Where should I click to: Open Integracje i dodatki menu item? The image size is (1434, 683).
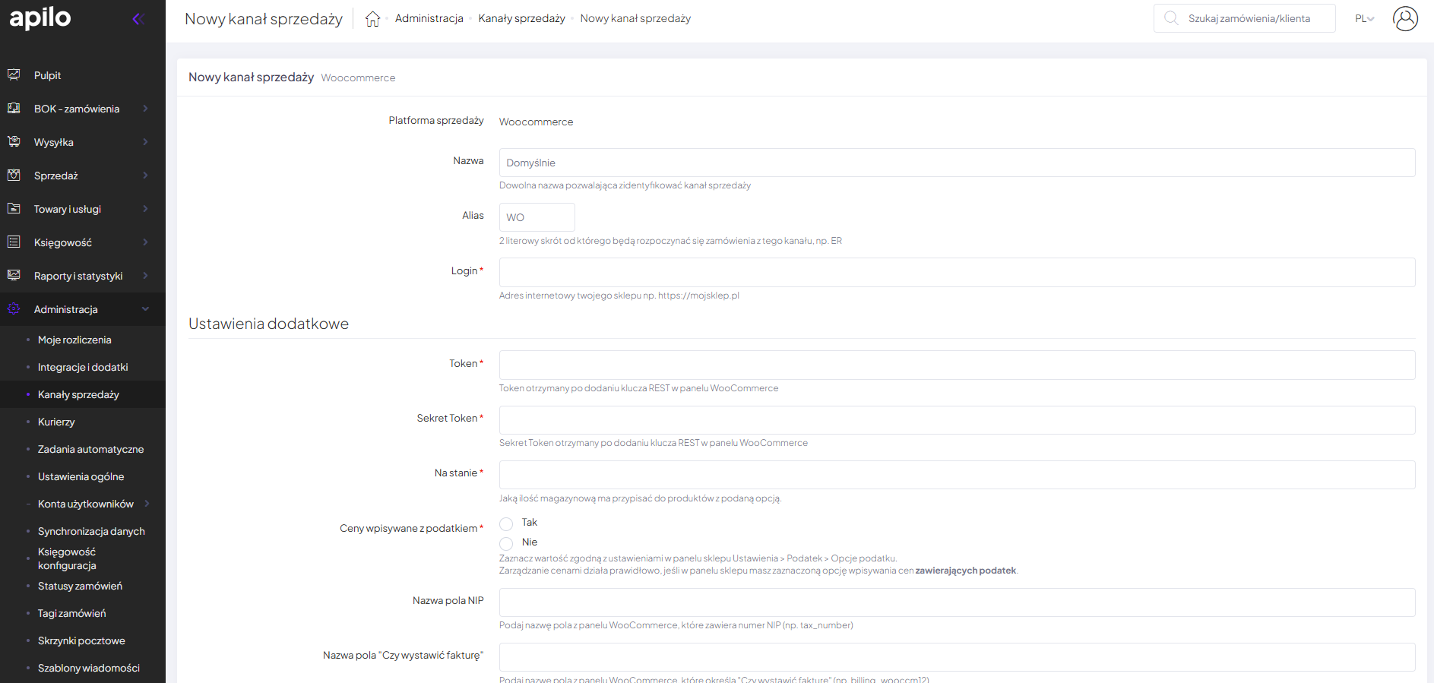(83, 367)
